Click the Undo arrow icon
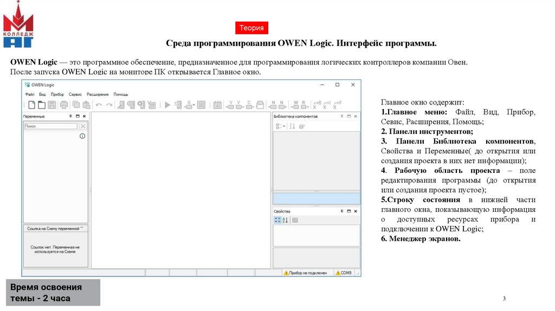Image resolution: width=555 pixels, height=311 pixels. tap(99, 105)
